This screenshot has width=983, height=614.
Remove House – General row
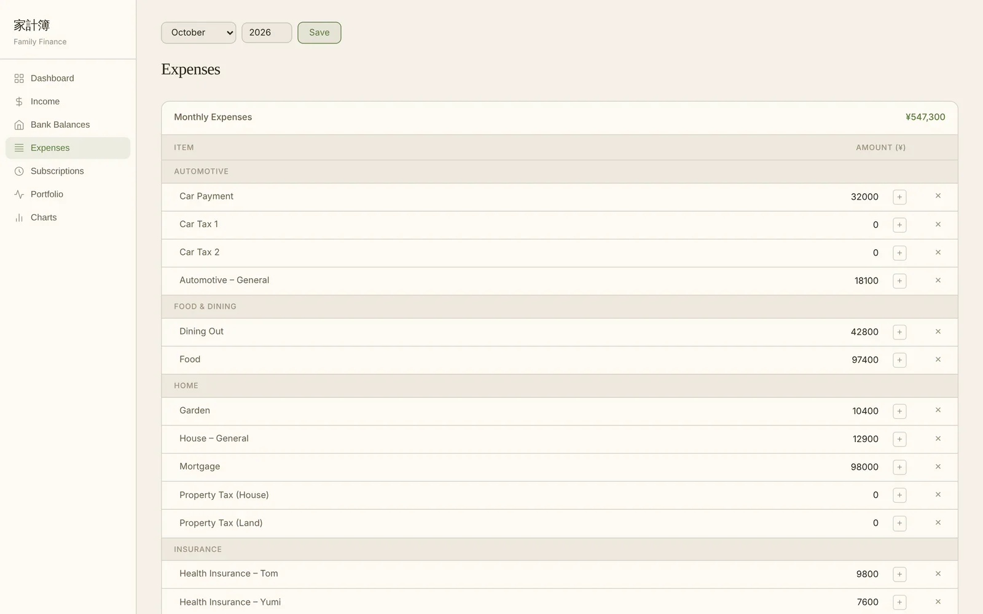938,439
